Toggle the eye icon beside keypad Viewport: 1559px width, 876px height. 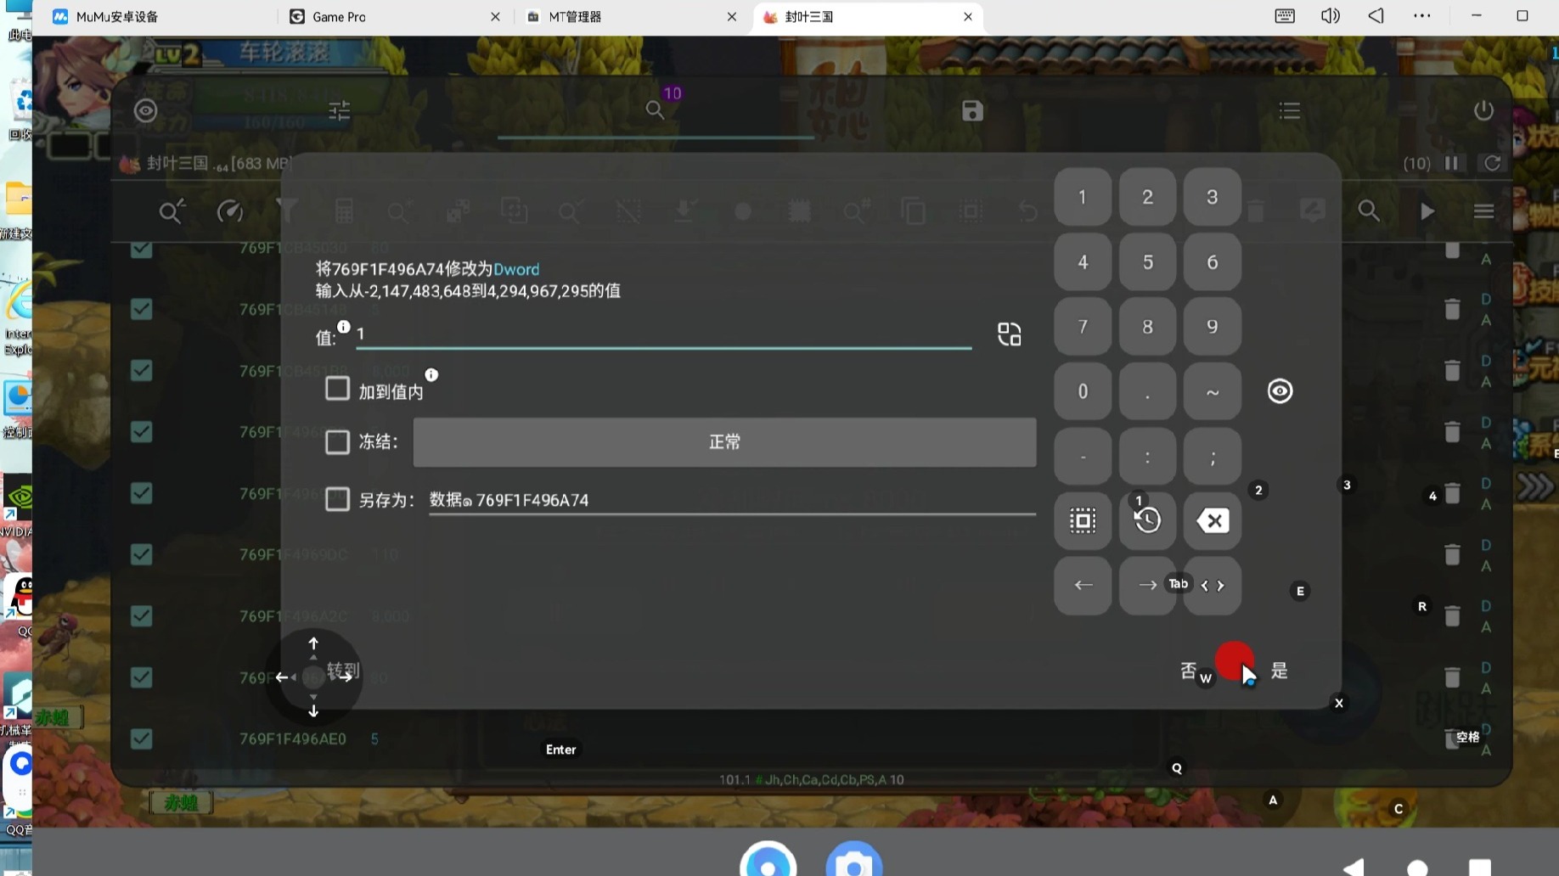pos(1280,391)
